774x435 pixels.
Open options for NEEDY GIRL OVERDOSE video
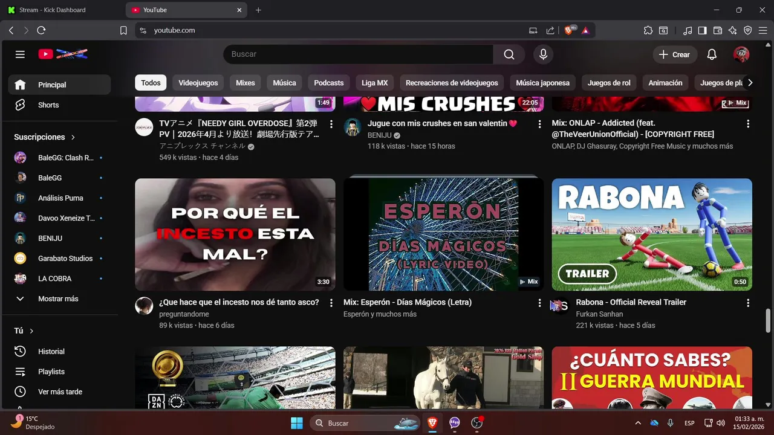click(x=331, y=124)
